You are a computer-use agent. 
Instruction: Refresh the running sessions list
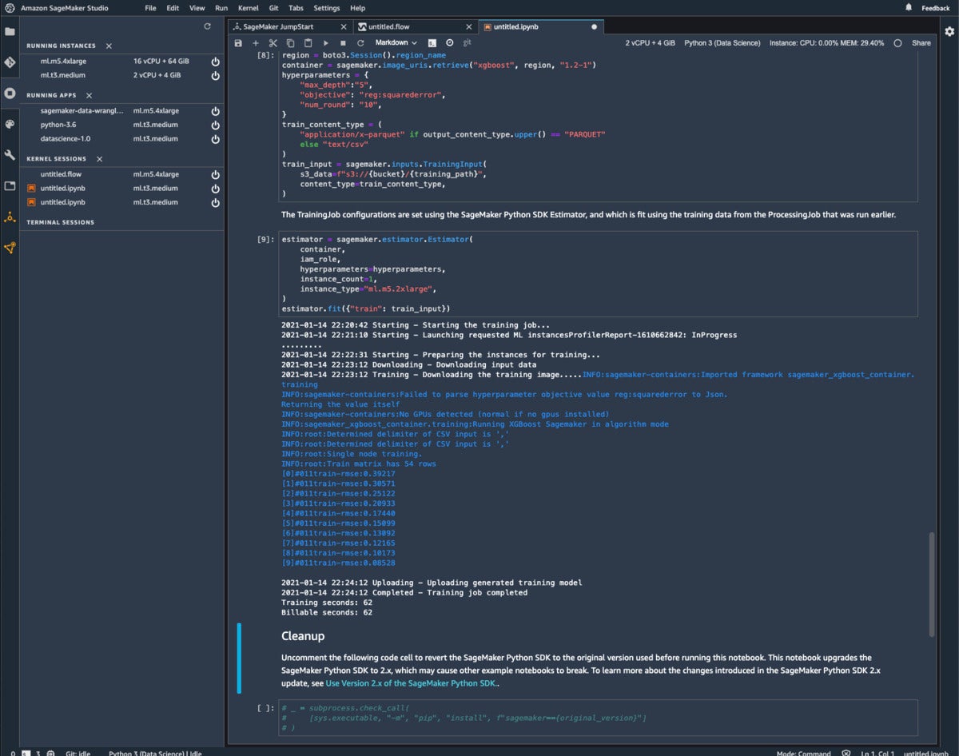pyautogui.click(x=208, y=26)
